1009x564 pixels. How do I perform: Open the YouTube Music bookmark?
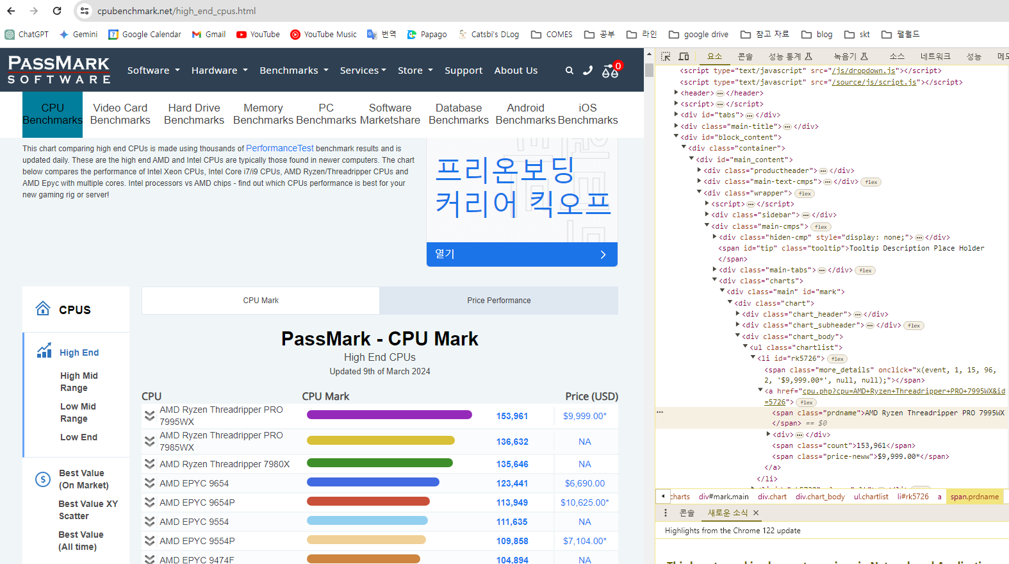324,35
